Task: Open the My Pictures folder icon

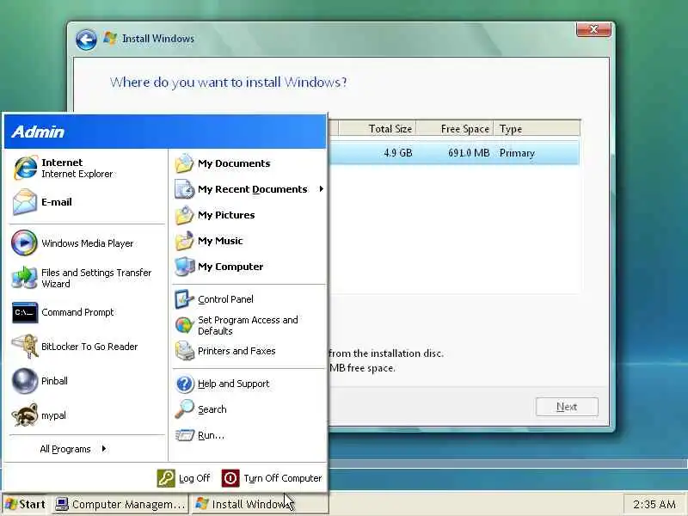Action: 184,215
